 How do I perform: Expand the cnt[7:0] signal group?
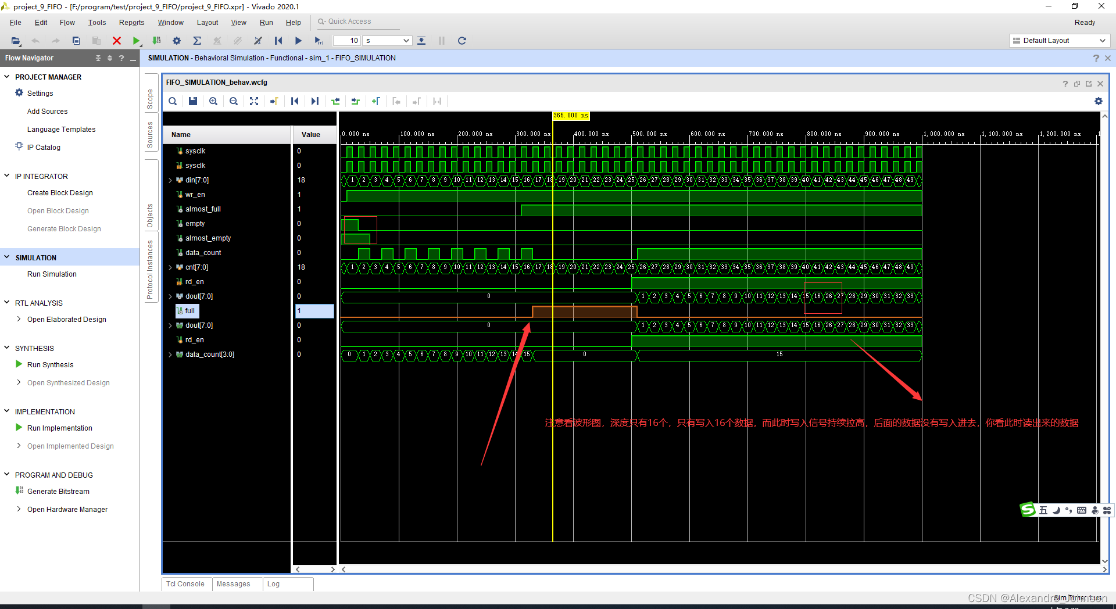pos(170,267)
